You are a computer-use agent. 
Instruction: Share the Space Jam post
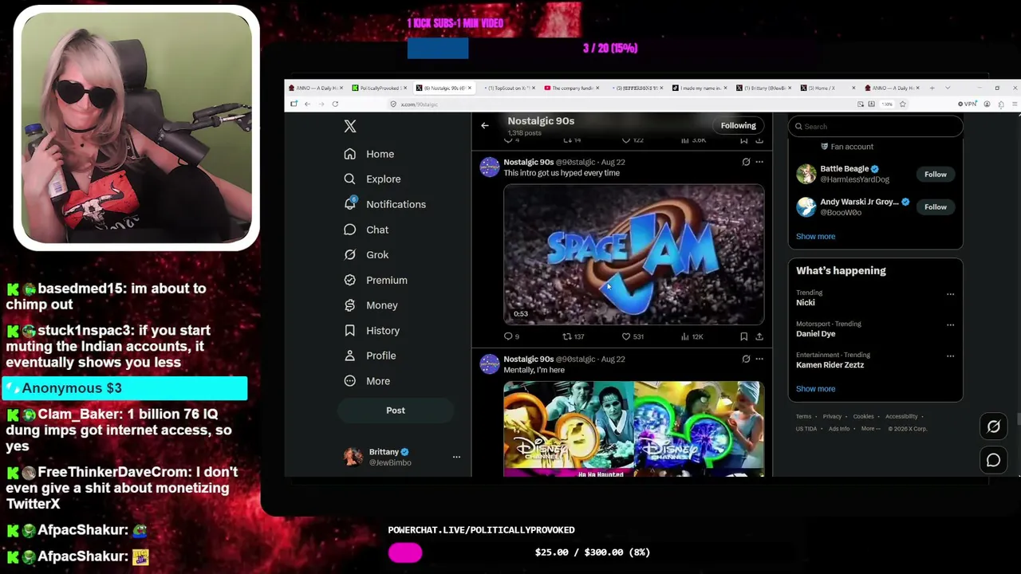pyautogui.click(x=759, y=336)
